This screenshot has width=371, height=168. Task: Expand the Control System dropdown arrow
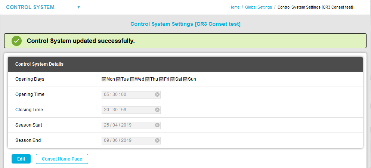(x=78, y=7)
